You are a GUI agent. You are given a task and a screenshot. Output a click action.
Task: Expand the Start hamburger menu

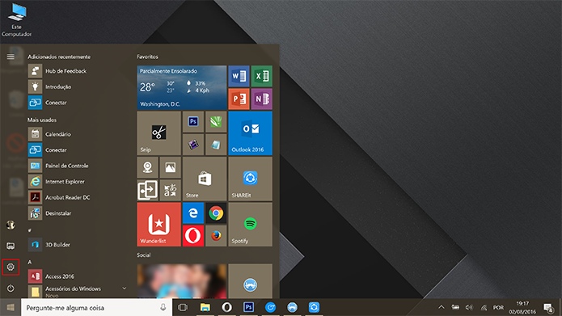click(11, 57)
